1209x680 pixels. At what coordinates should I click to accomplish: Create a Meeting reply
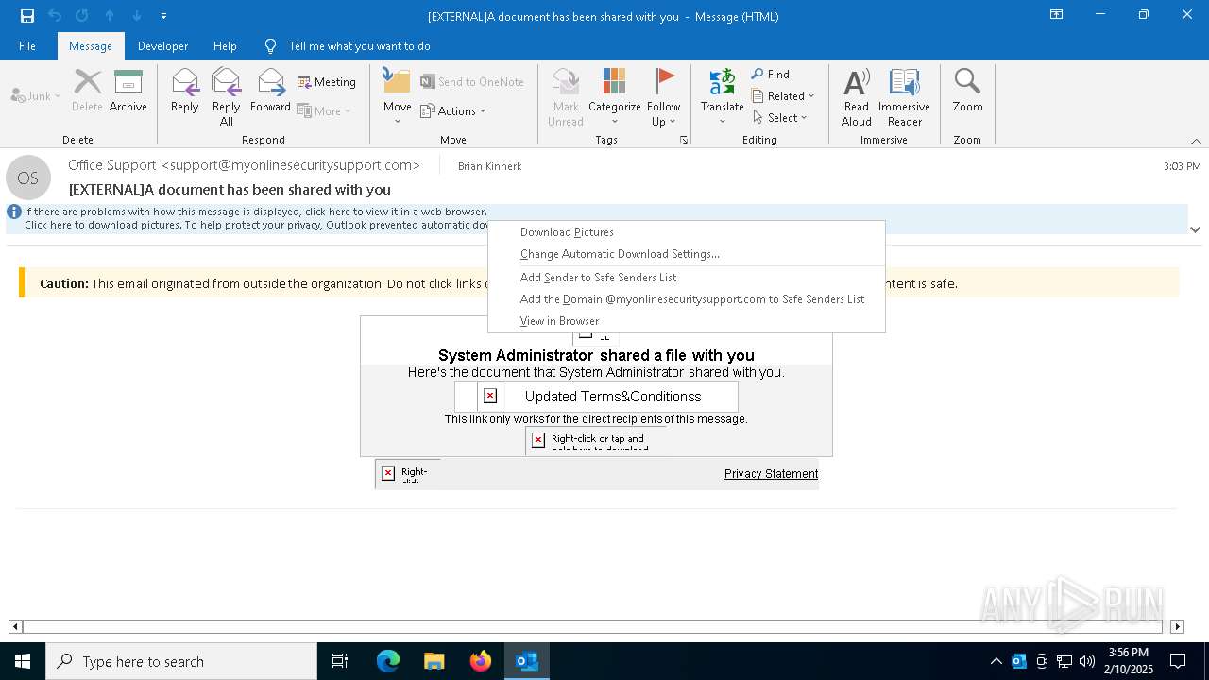[327, 82]
